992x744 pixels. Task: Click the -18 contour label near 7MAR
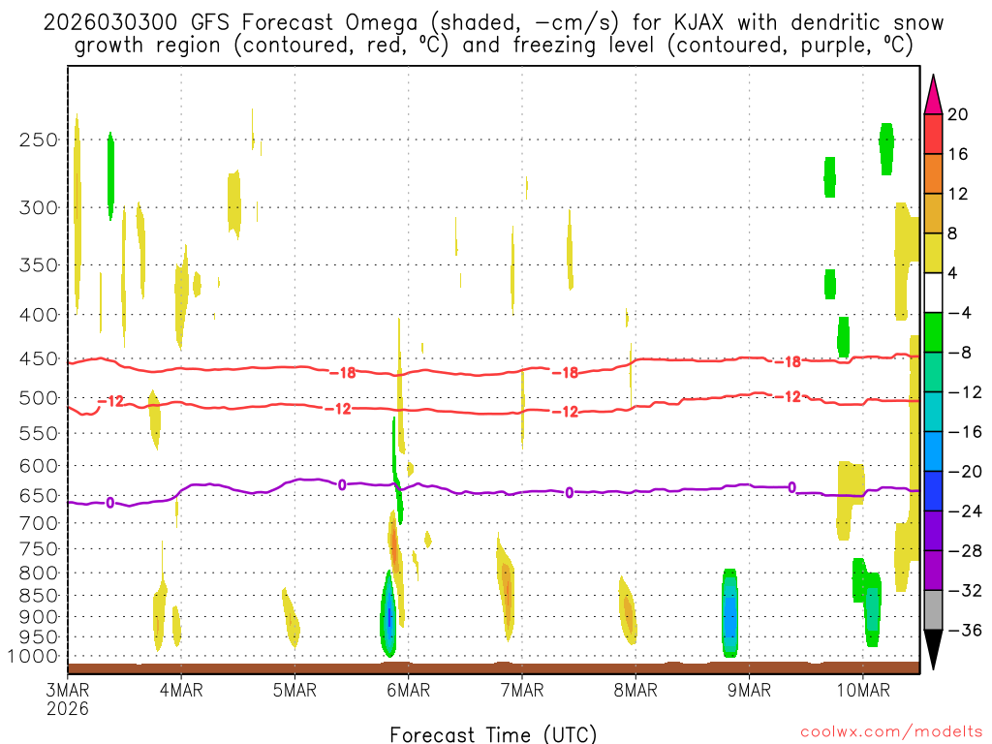[565, 373]
